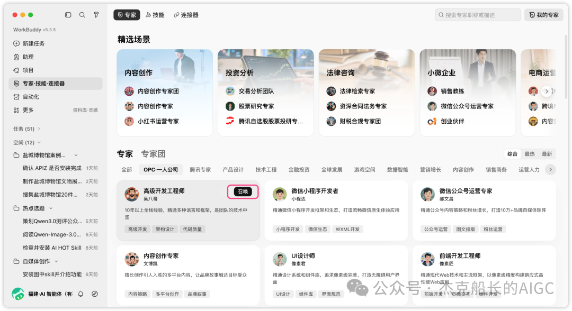Expand the 任务 (51) section
Screen dimensions: 572x311
[39, 129]
